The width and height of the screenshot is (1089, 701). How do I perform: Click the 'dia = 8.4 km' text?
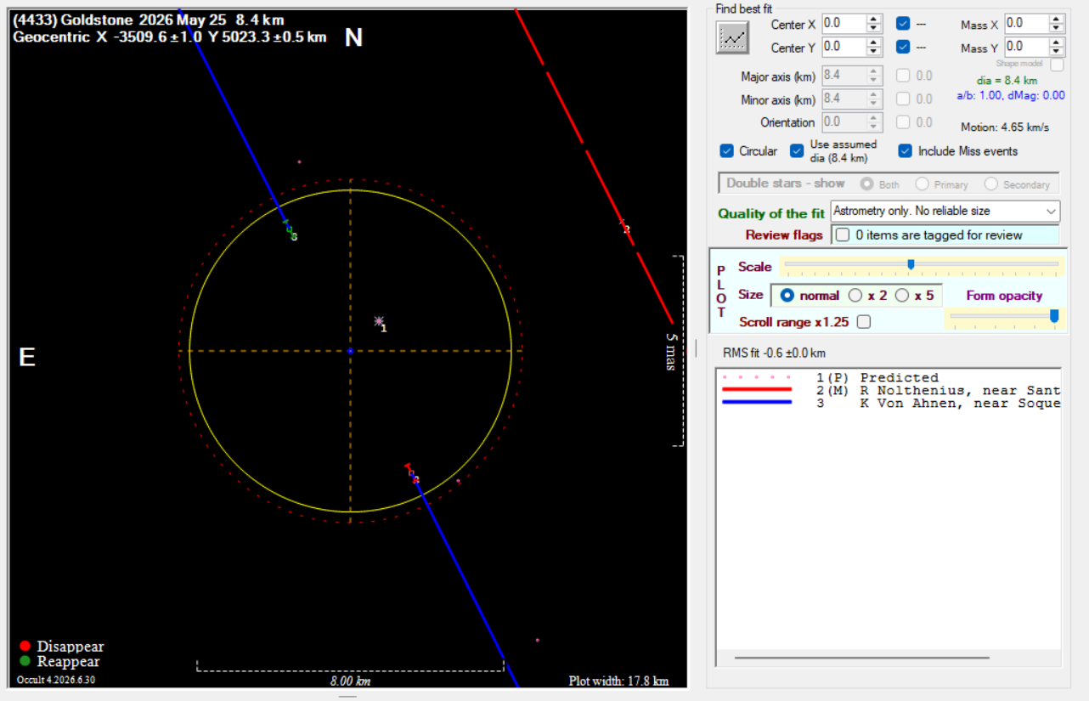(1007, 81)
